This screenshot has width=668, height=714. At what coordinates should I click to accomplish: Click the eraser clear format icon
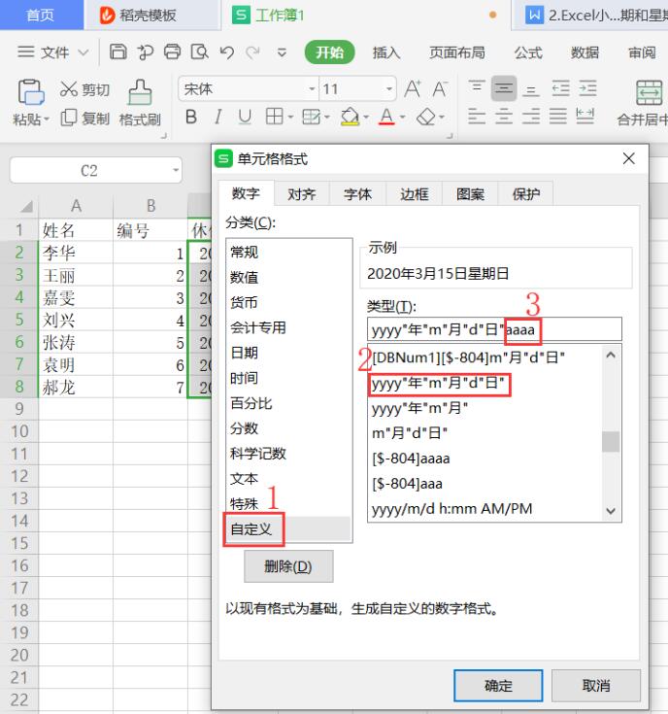coord(426,117)
